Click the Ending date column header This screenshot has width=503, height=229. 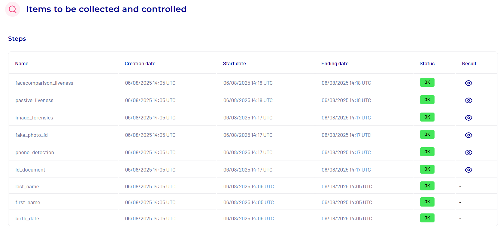[335, 63]
